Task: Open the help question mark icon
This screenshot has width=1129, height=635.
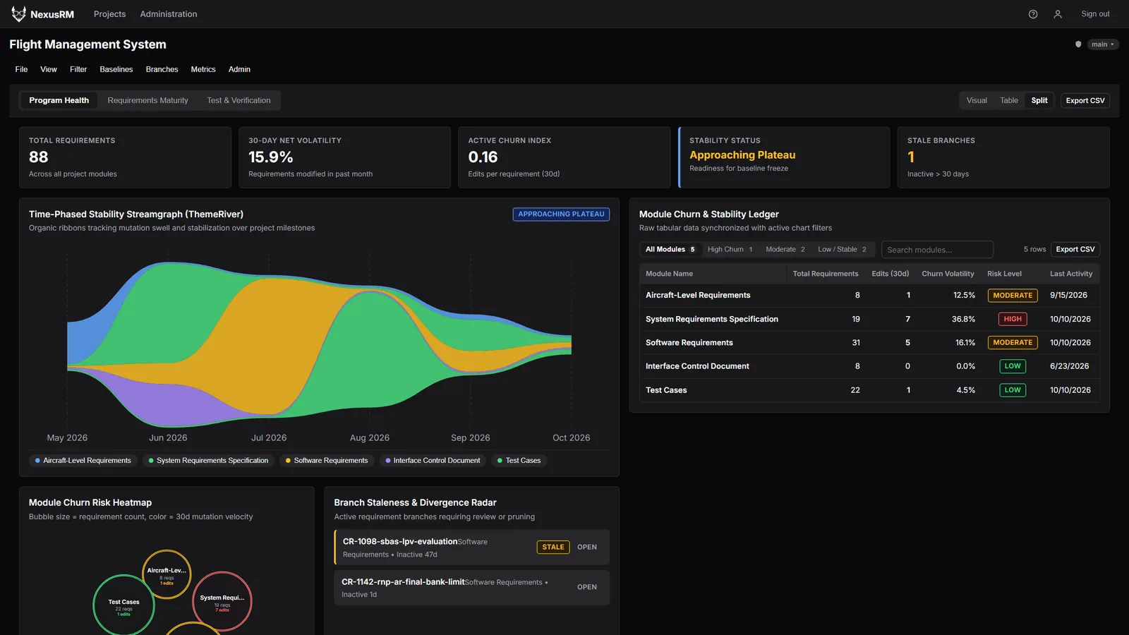Action: coord(1033,14)
